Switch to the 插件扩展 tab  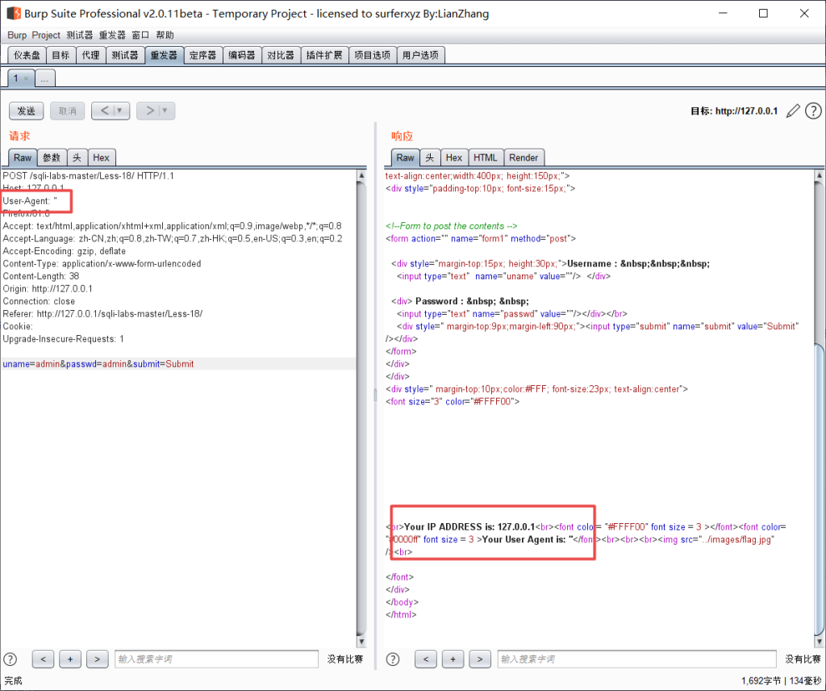click(x=324, y=56)
